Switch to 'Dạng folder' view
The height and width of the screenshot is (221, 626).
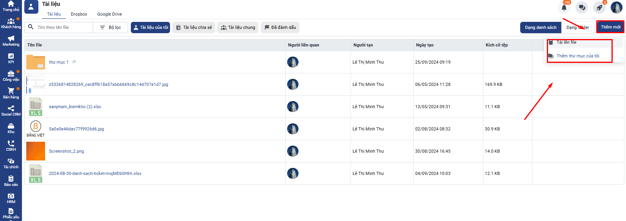click(578, 27)
